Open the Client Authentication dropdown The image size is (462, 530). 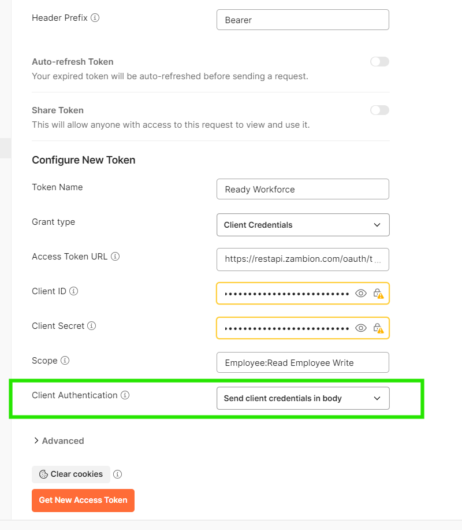[303, 398]
